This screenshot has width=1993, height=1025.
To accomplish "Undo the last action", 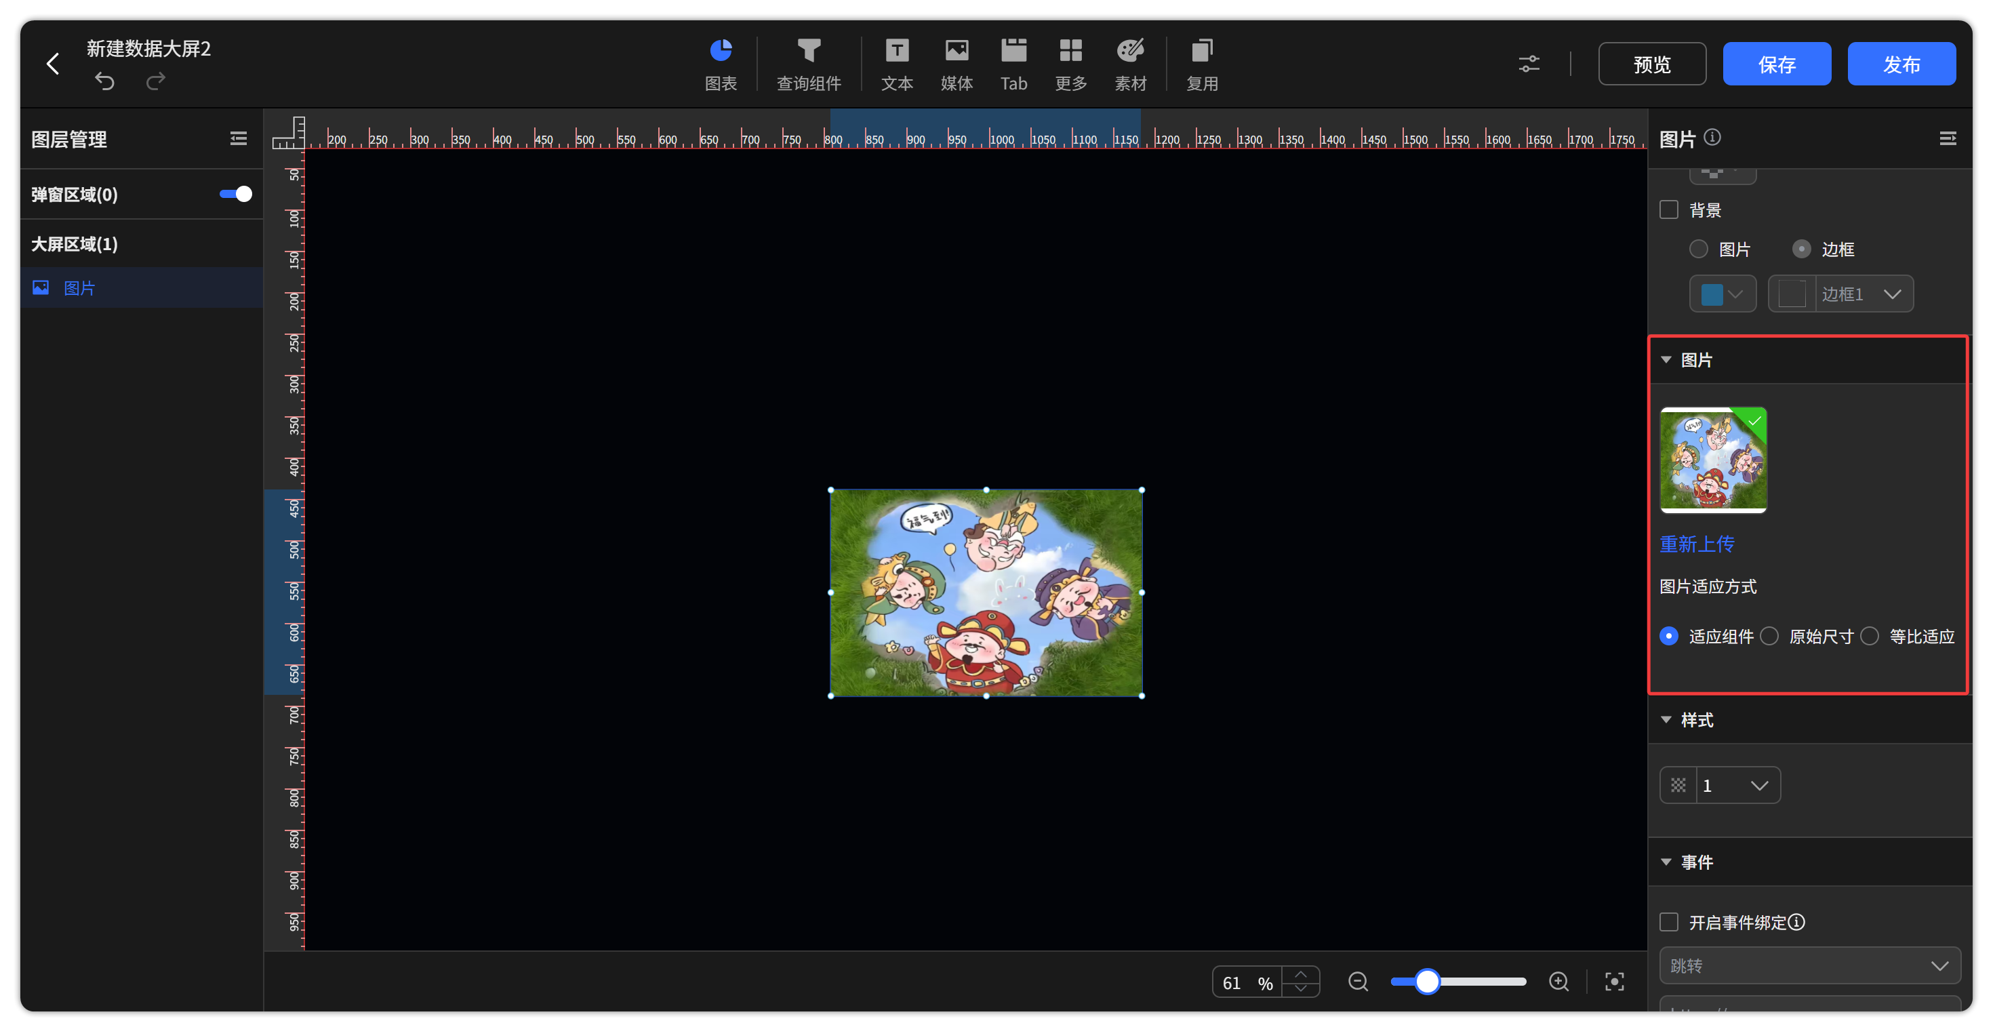I will 104,81.
